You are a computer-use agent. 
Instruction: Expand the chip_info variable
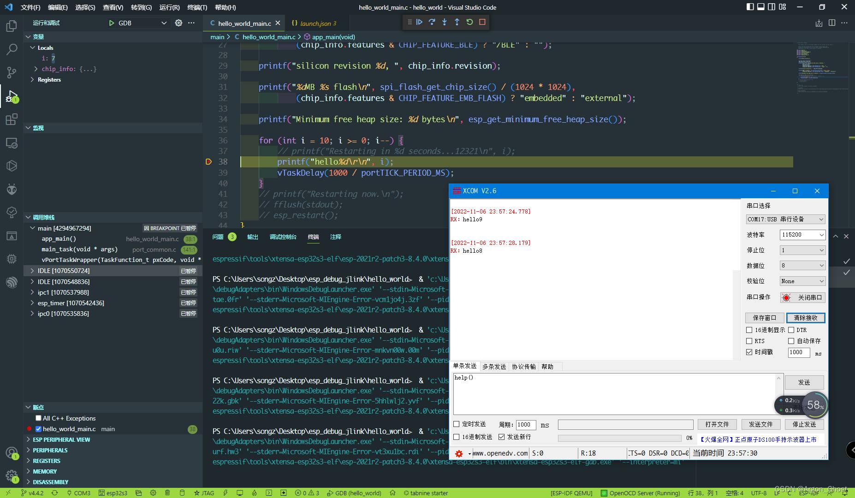click(x=36, y=69)
